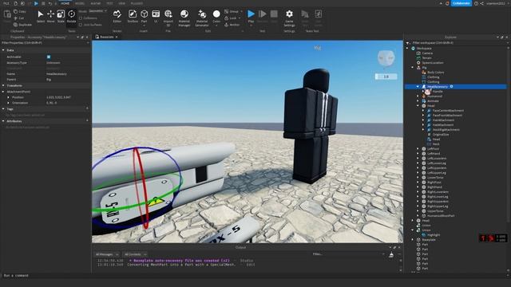Collapse the Data section in Properties

pyautogui.click(x=3, y=50)
